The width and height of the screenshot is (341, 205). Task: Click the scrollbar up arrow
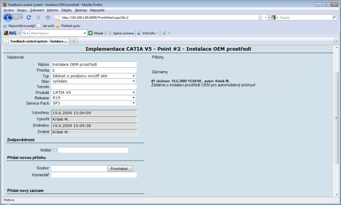point(337,47)
